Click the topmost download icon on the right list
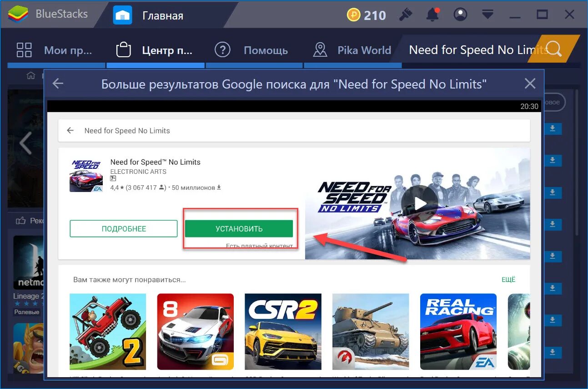Viewport: 588px width, 389px height. (553, 129)
